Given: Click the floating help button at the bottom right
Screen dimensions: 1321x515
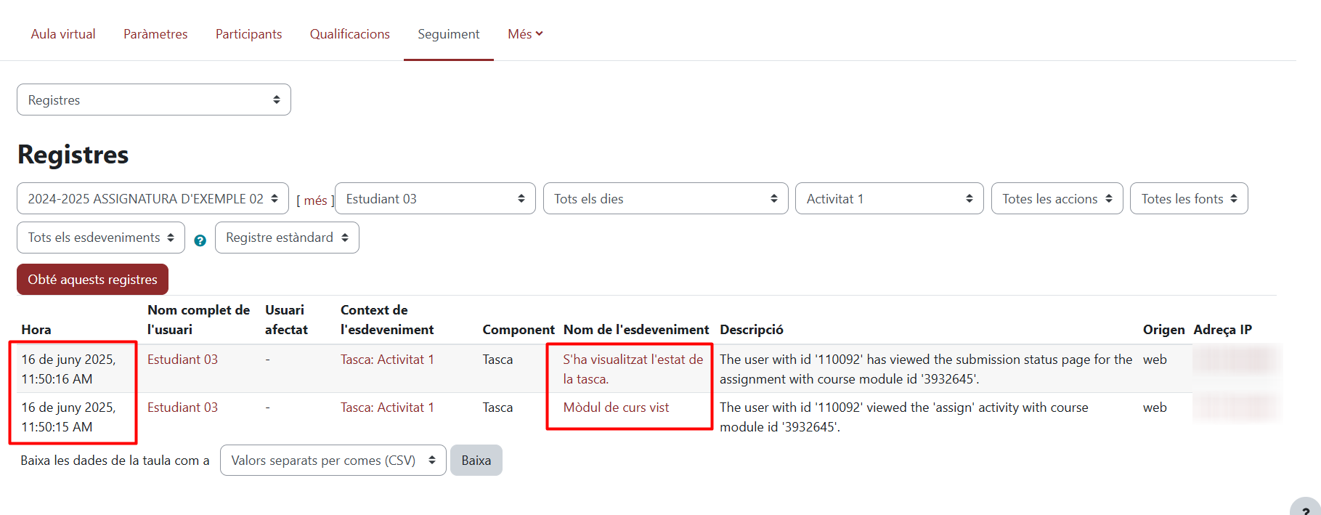Looking at the screenshot, I should (1306, 508).
